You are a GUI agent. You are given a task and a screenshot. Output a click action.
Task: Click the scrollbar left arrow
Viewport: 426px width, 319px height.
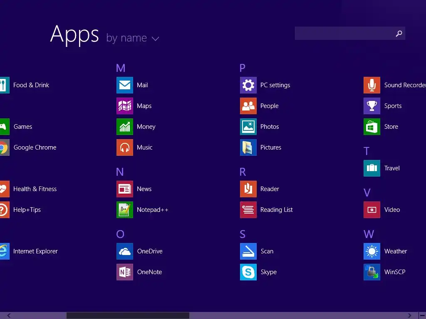9,316
